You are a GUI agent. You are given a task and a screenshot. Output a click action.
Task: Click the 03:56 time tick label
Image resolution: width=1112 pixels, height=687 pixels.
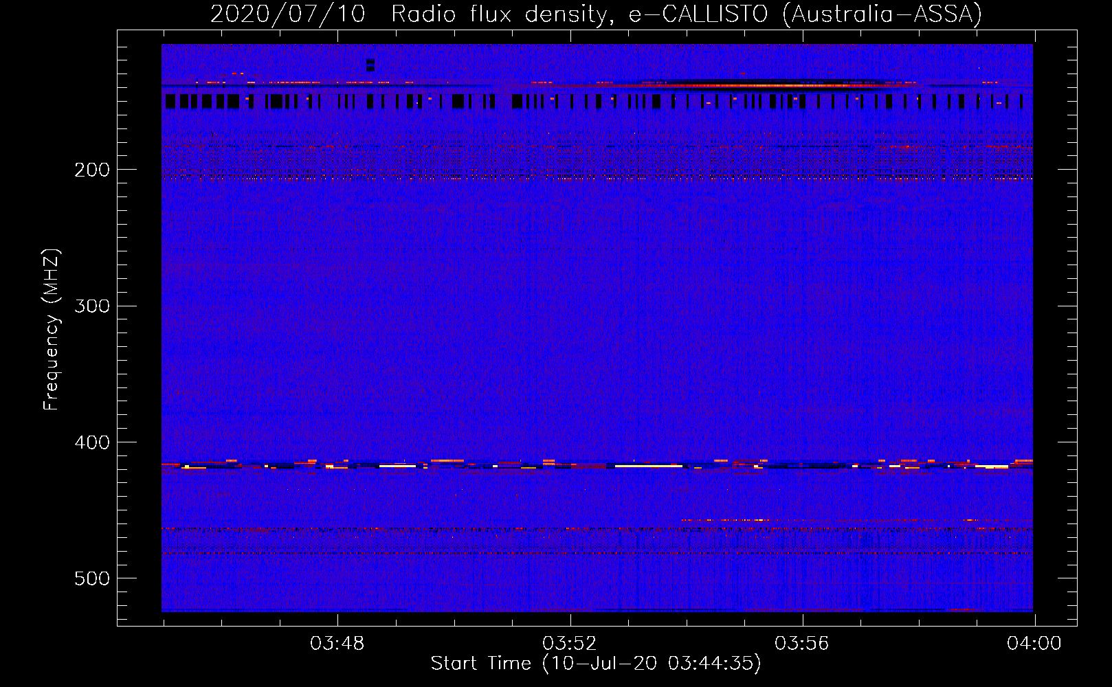pyautogui.click(x=801, y=644)
